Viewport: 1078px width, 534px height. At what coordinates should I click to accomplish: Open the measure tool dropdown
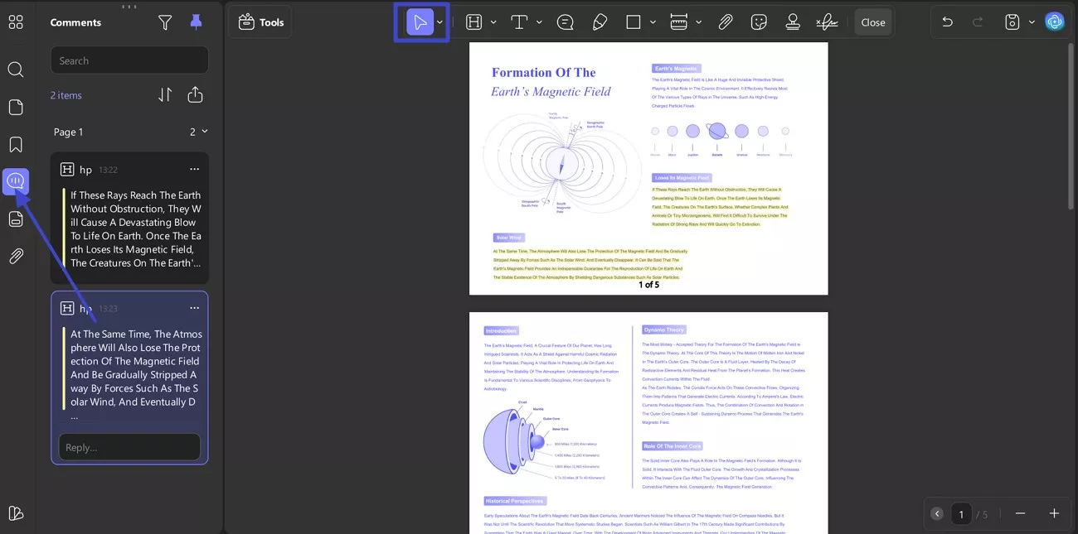(x=699, y=22)
